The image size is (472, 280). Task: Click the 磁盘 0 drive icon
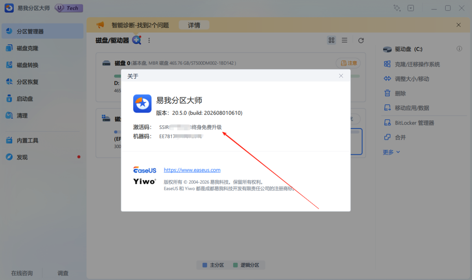coord(107,63)
